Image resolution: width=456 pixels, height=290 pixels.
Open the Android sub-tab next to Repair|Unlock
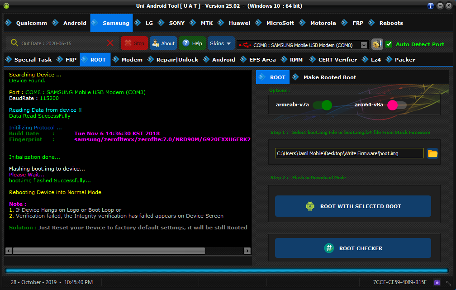click(x=219, y=60)
